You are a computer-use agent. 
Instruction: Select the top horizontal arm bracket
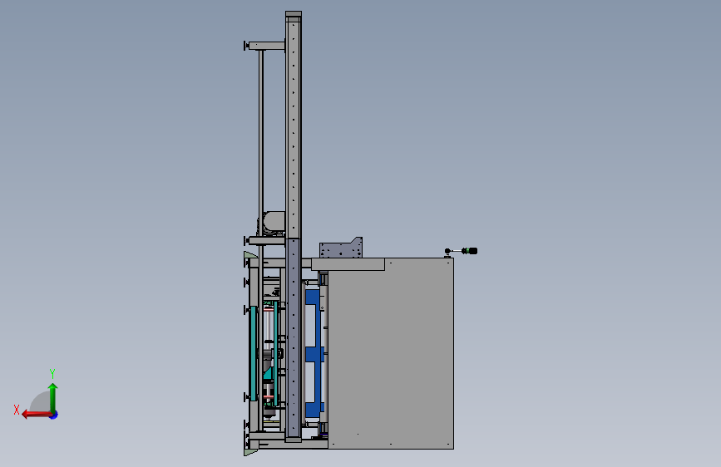265,46
